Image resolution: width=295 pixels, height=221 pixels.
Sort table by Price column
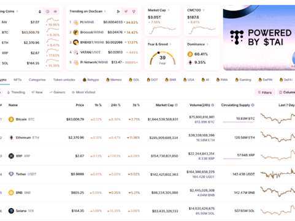click(x=80, y=105)
